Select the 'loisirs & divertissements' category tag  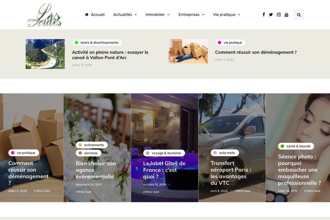pyautogui.click(x=97, y=43)
